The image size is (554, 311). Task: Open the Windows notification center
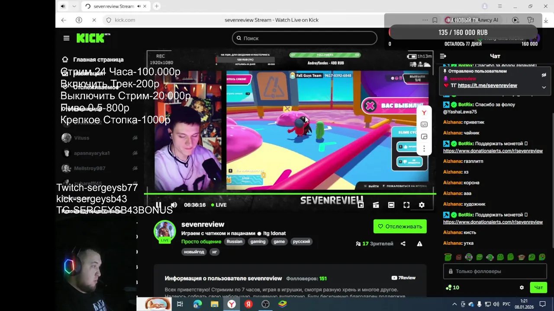(x=542, y=304)
